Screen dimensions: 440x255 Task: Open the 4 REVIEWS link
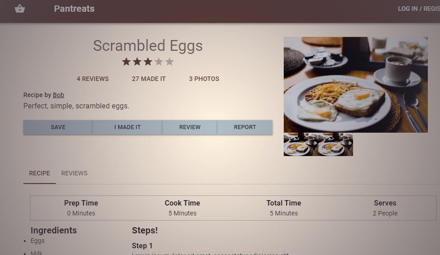(x=93, y=79)
